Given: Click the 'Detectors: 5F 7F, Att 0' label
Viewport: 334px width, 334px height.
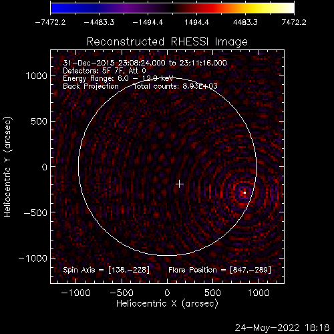Looking at the screenshot, I should (x=104, y=71).
